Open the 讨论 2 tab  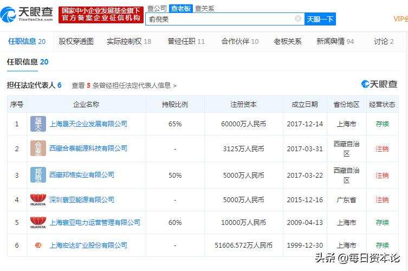pyautogui.click(x=384, y=41)
